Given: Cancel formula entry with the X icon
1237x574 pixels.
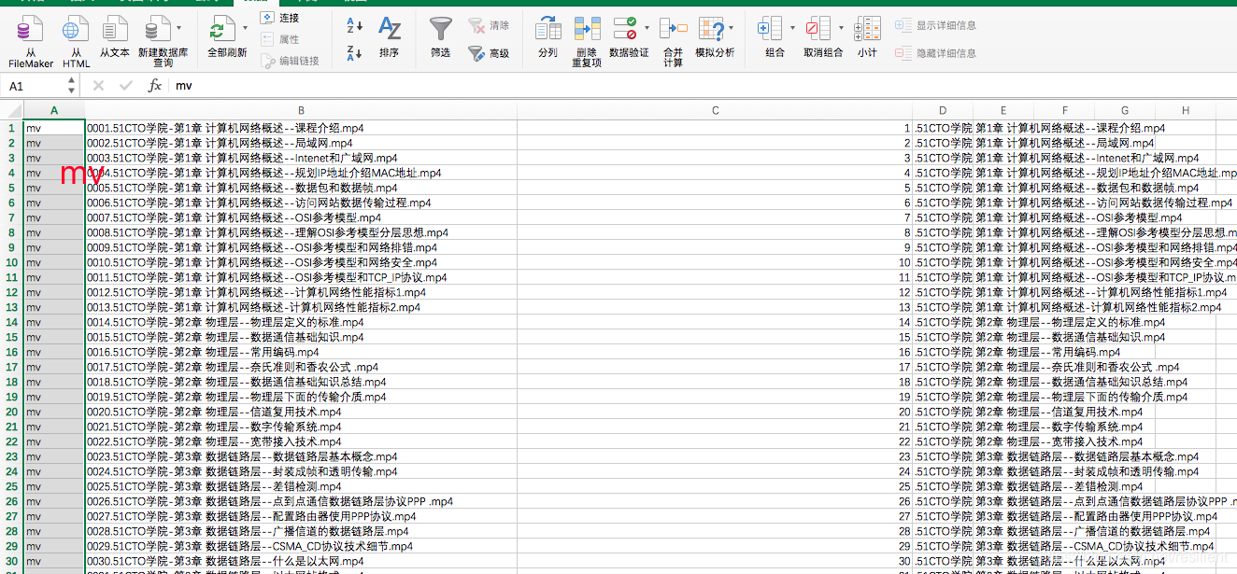Looking at the screenshot, I should 98,85.
